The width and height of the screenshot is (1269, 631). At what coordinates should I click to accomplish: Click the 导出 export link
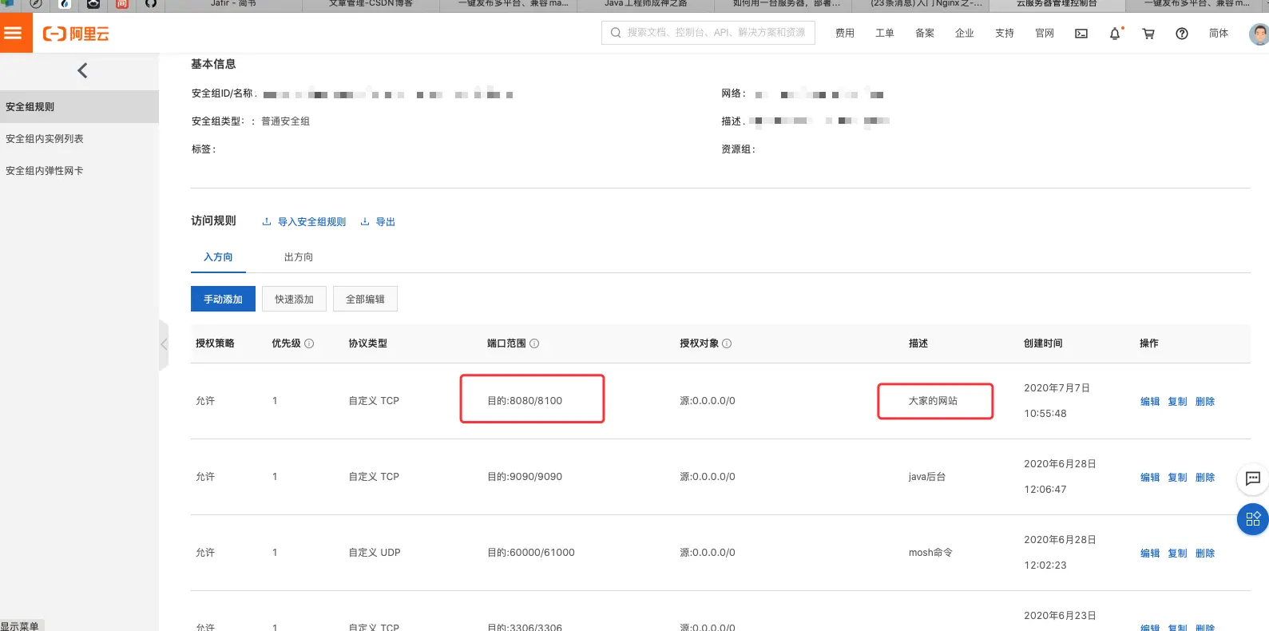378,222
